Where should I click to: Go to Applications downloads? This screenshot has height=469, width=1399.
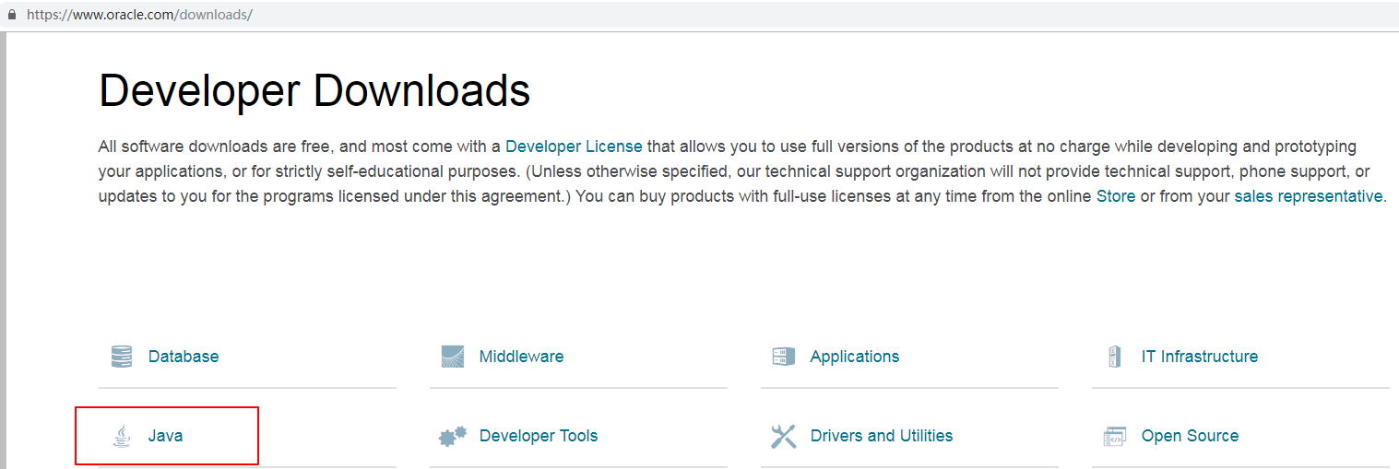tap(854, 357)
